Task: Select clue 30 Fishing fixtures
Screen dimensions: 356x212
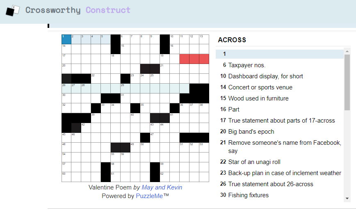Action: click(x=248, y=195)
